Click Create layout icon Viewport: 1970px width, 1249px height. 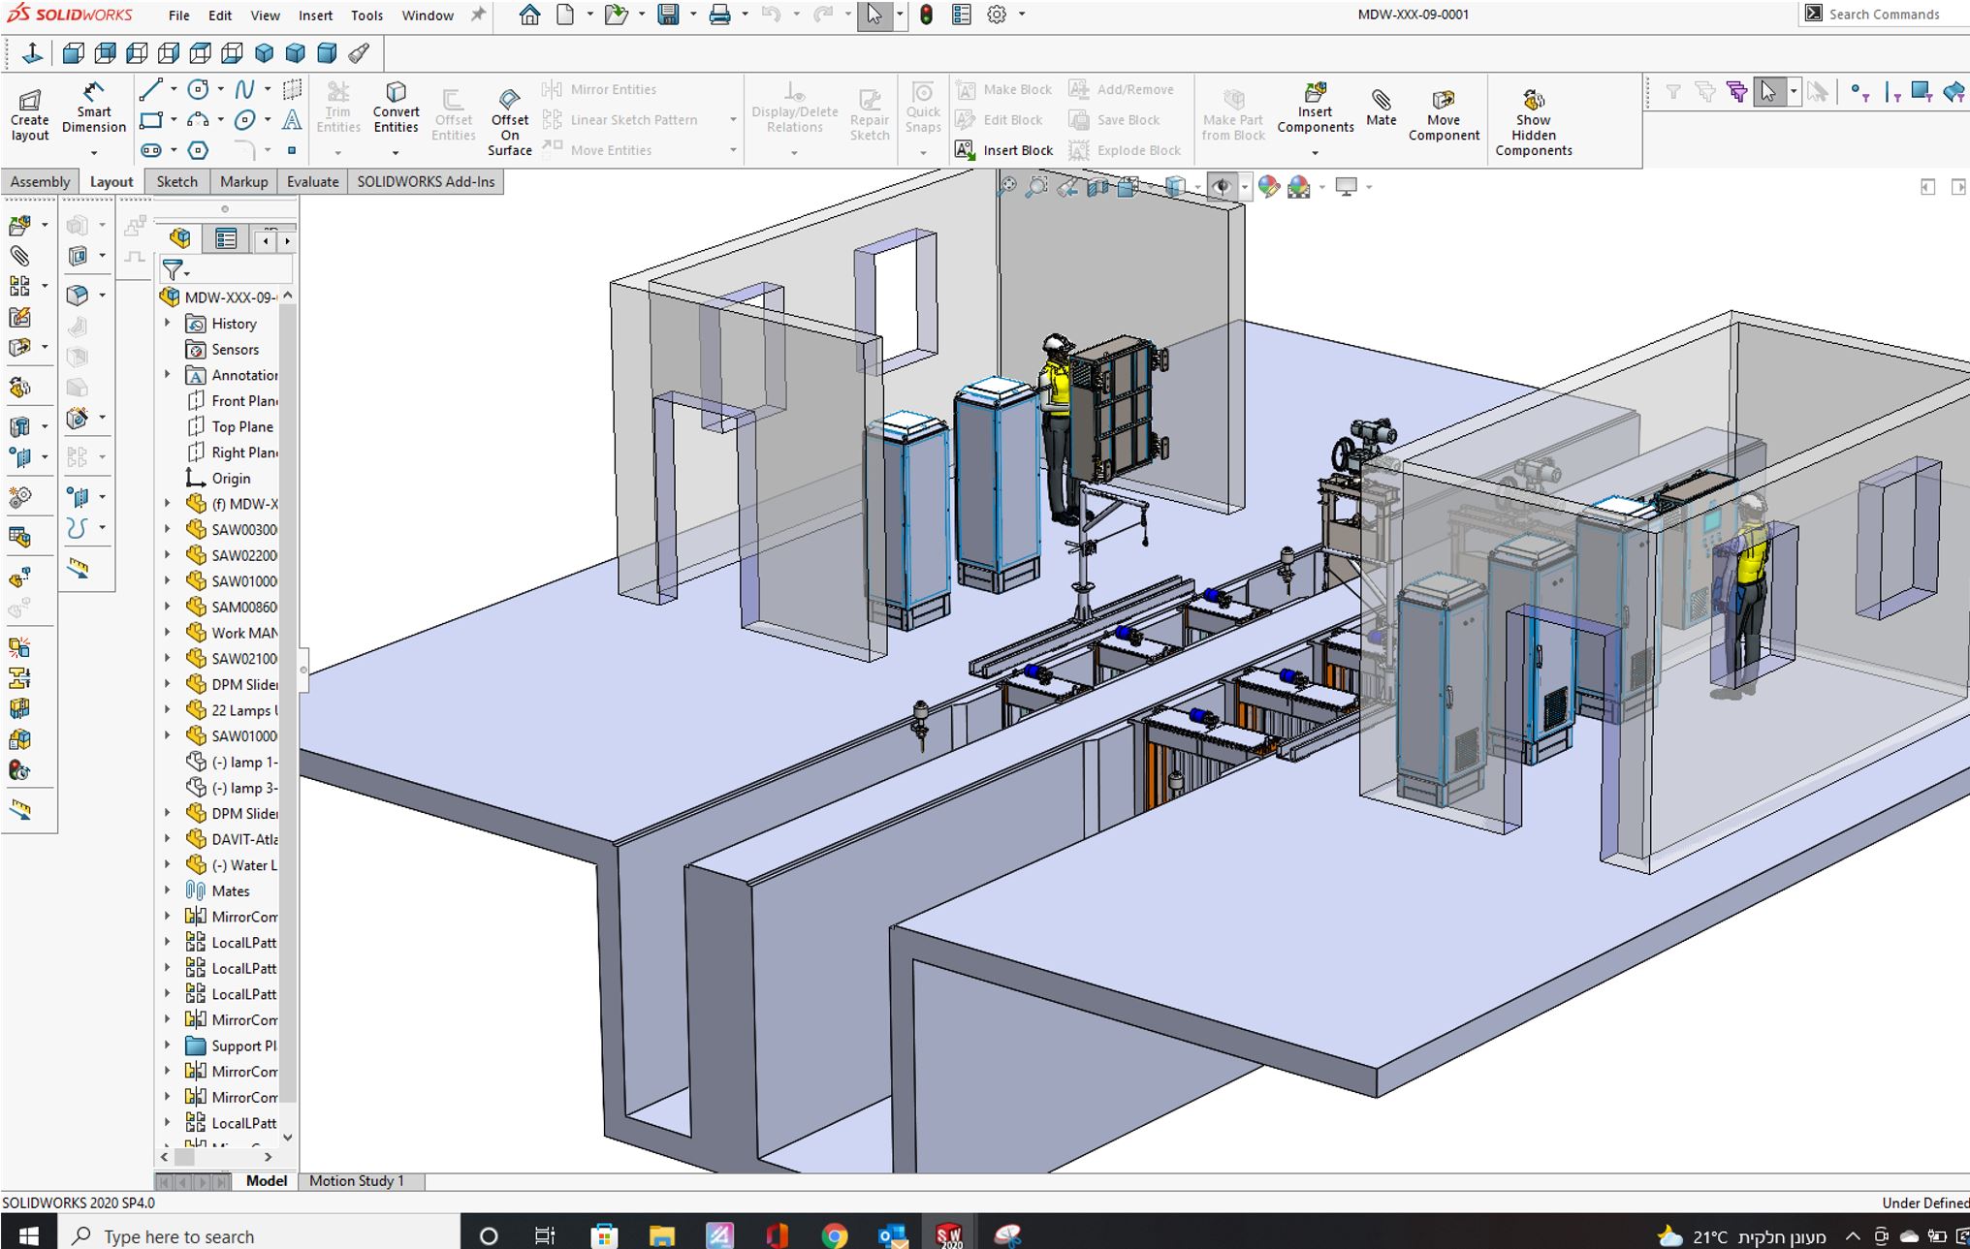[29, 114]
